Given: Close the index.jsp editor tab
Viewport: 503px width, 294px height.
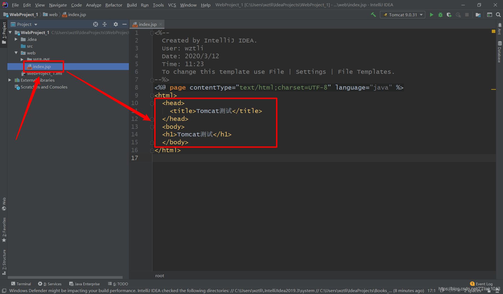Looking at the screenshot, I should [x=161, y=24].
